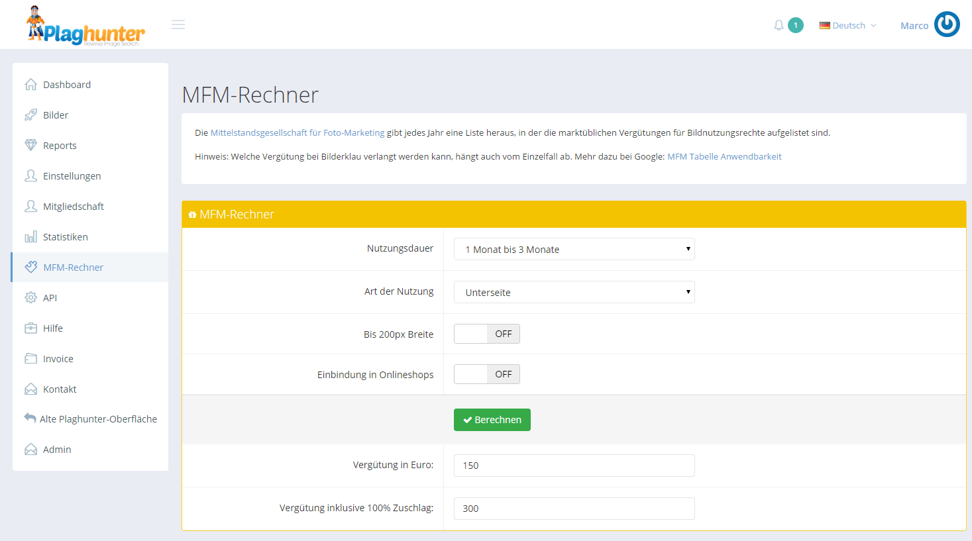Open MFM Tabelle Anwendbarkeit link
Screen dimensions: 972x541
[724, 156]
